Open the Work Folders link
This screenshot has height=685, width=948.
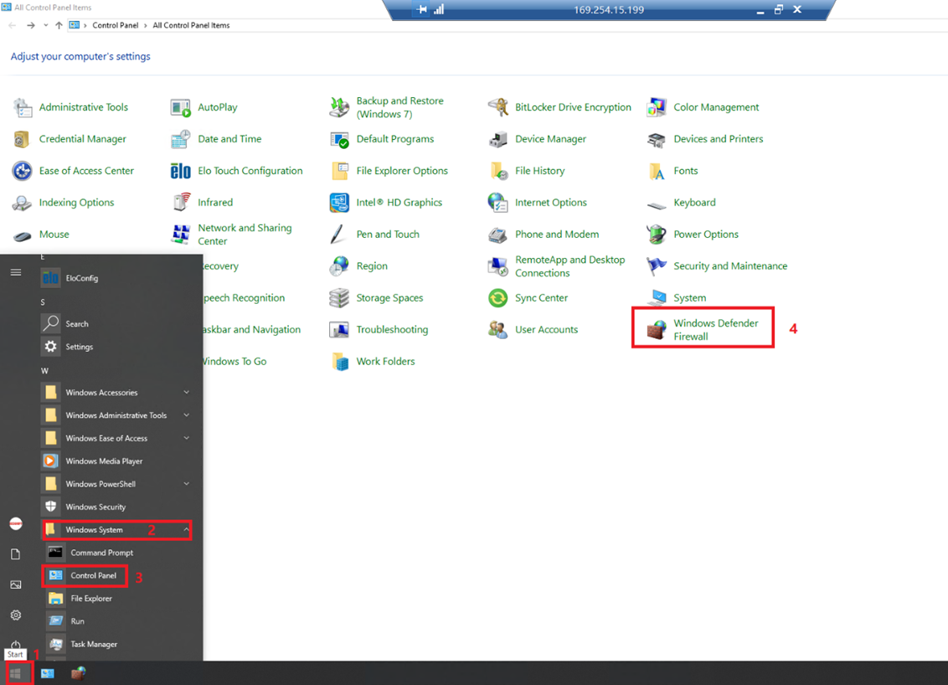tap(386, 362)
